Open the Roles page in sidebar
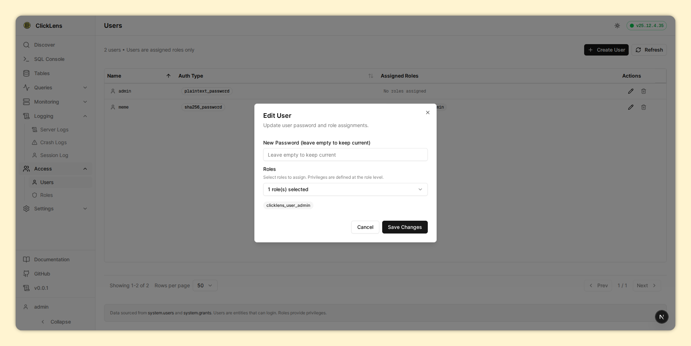 46,195
